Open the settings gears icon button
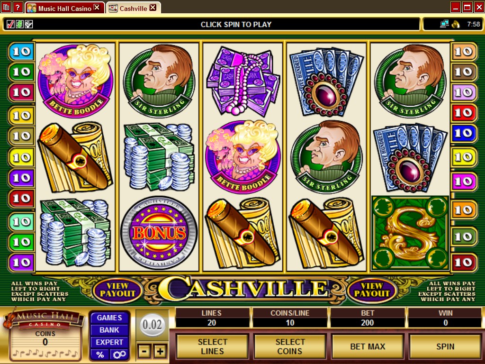Viewport: 485px width, 364px height. coord(119,355)
